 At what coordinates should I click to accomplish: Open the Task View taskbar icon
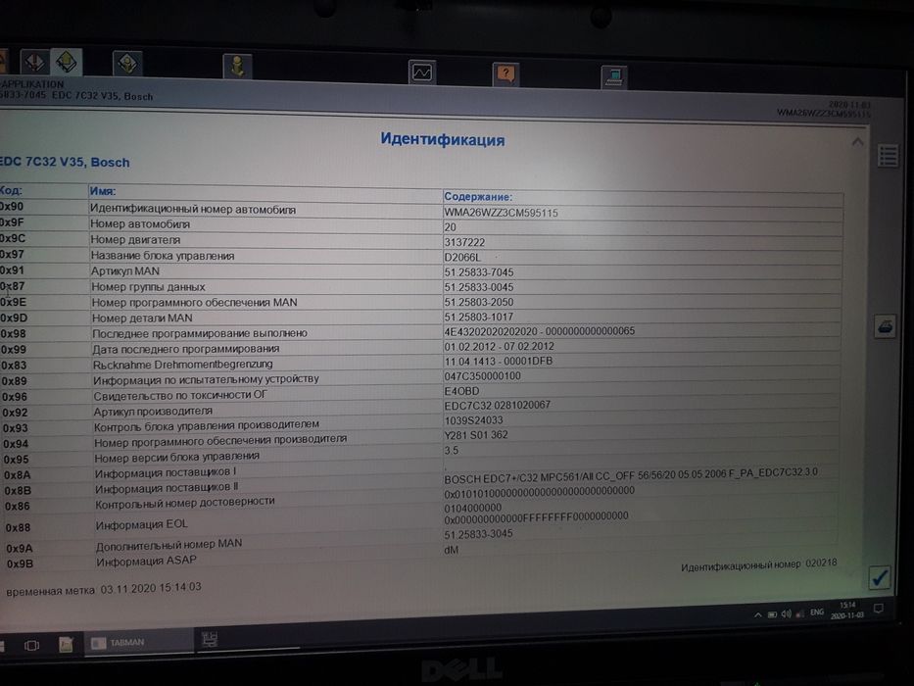[31, 645]
